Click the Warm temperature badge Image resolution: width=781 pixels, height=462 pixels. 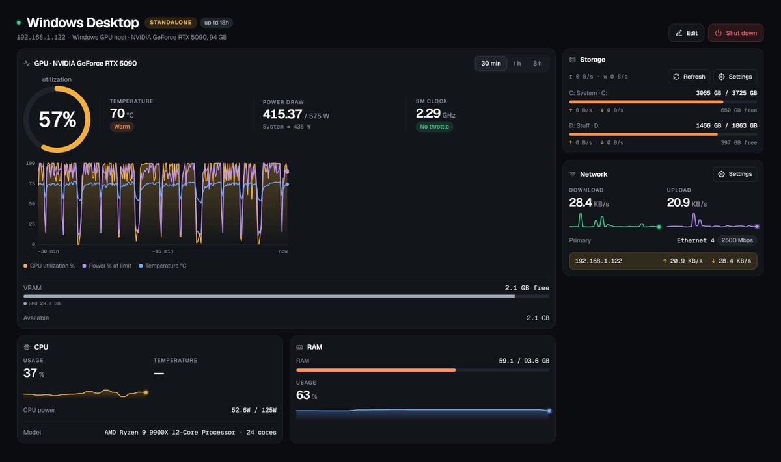122,127
